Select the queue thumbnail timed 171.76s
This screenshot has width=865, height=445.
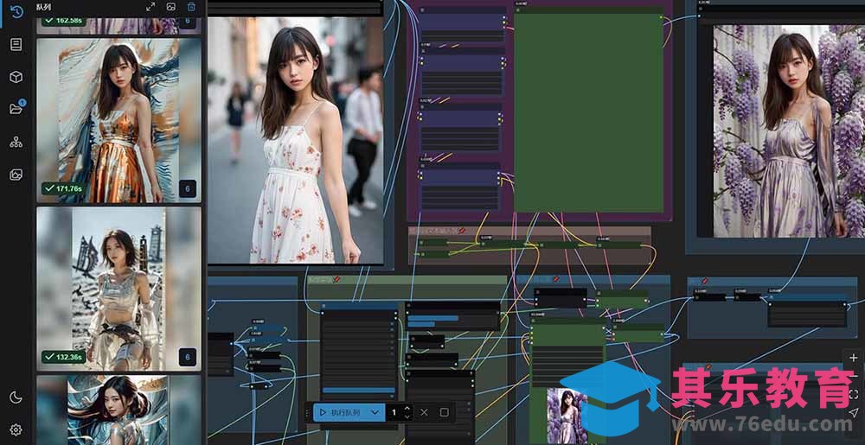[x=119, y=120]
